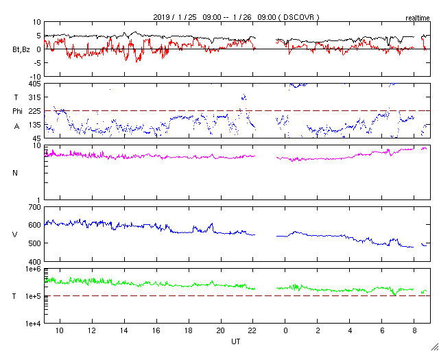439x351 pixels.
Task: Click the "400" velocity tick label
Action: point(36,262)
